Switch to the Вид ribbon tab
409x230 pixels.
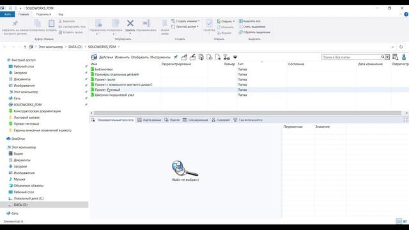click(61, 14)
